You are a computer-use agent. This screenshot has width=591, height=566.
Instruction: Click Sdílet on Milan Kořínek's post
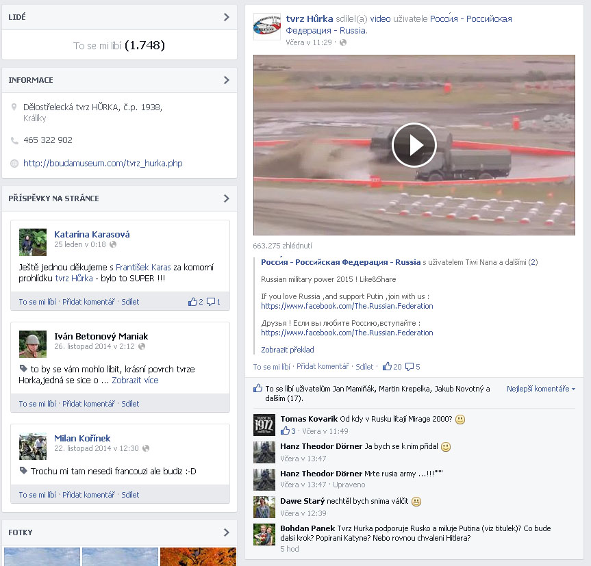coord(130,495)
